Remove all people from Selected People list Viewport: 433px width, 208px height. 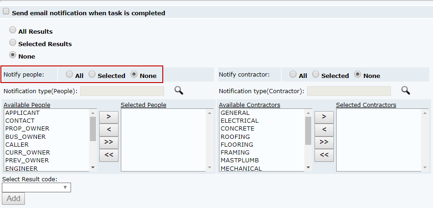[x=108, y=155]
